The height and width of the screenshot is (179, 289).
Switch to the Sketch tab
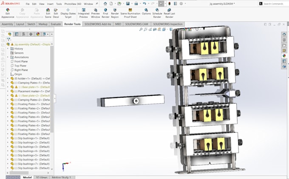31,24
